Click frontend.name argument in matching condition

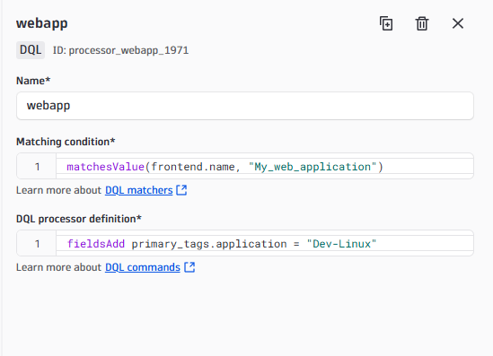[x=193, y=167]
